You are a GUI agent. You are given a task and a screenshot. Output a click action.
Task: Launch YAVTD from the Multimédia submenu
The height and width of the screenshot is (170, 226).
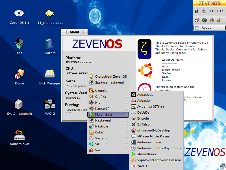click(x=156, y=166)
